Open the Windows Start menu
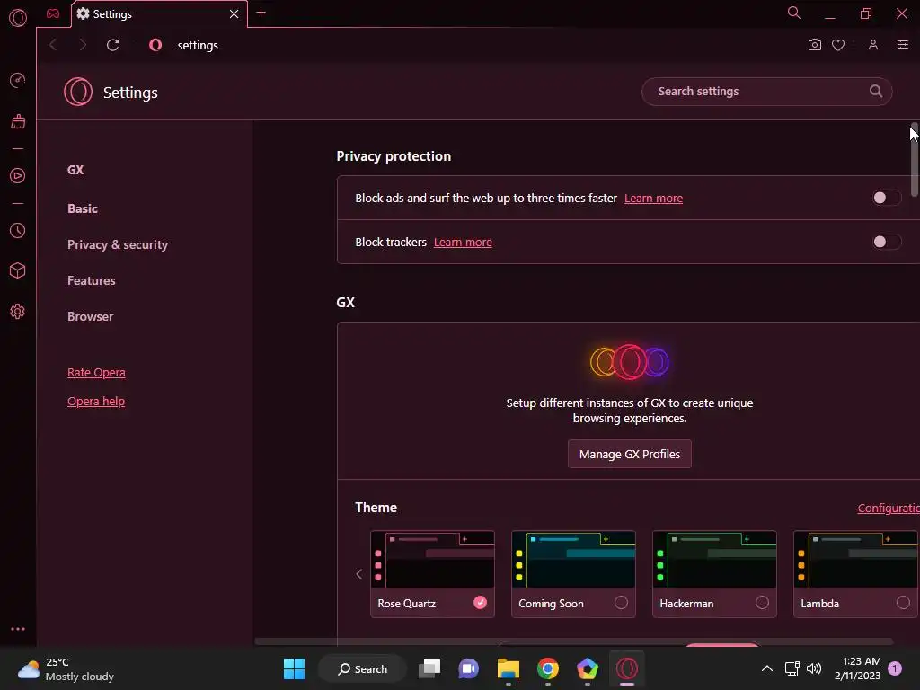The height and width of the screenshot is (690, 920). pos(294,668)
